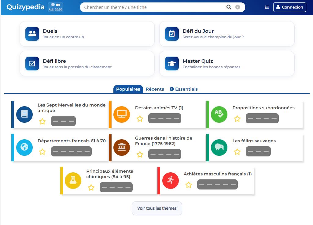Toggle the star for Les félins sauvages

(237, 152)
